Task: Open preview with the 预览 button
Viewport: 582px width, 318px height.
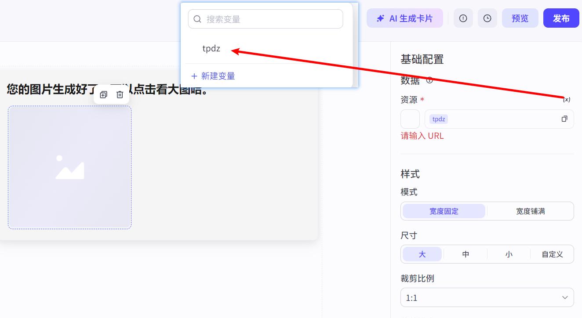Action: pyautogui.click(x=520, y=18)
